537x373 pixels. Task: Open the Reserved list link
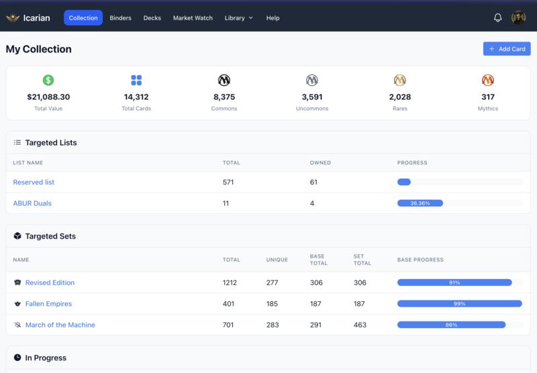coord(34,182)
